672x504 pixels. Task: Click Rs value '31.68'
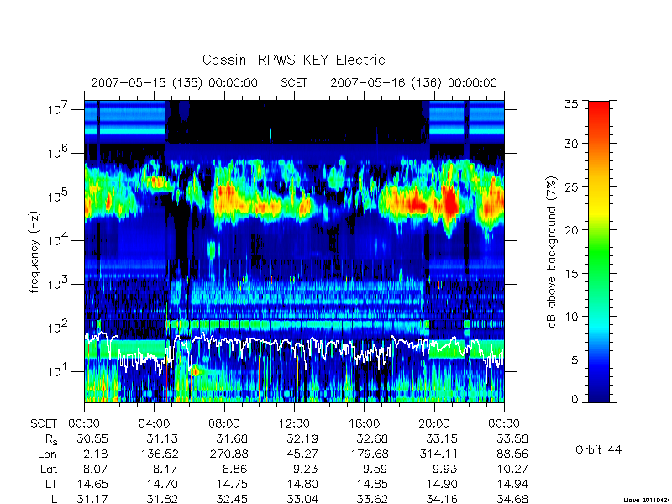(x=232, y=438)
